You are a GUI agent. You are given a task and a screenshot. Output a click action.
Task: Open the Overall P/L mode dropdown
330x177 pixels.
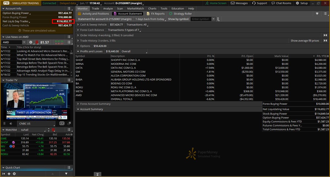pos(134,51)
